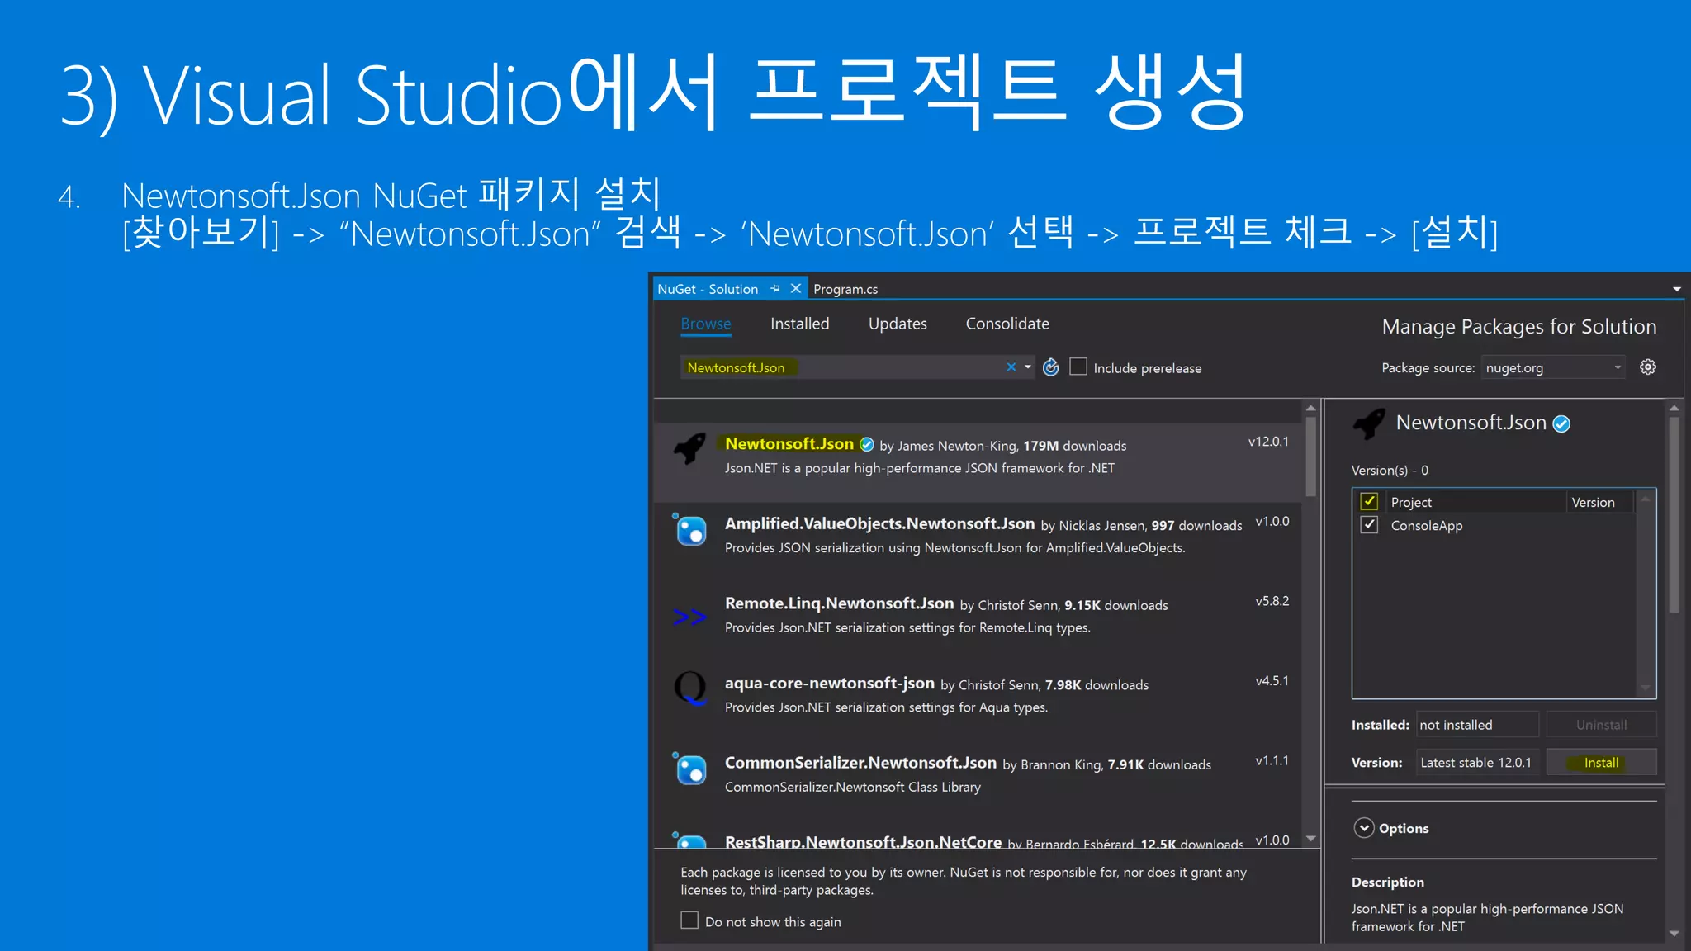Click the Install button

[1600, 762]
